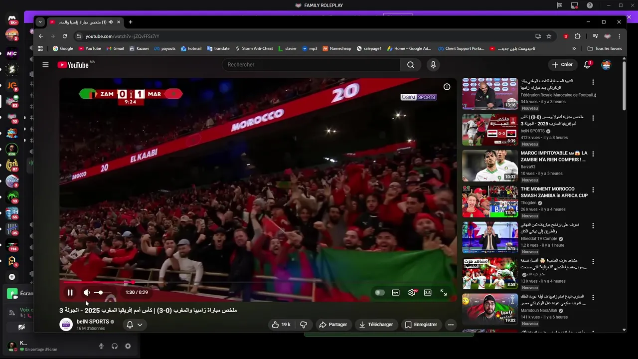Show video info card icon
The image size is (638, 359).
pyautogui.click(x=447, y=87)
